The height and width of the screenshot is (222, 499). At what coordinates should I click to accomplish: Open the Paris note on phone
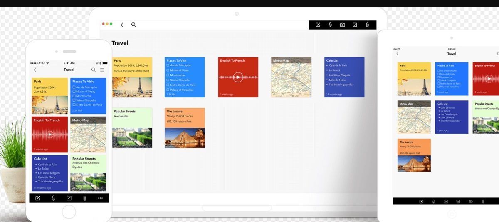[49, 96]
